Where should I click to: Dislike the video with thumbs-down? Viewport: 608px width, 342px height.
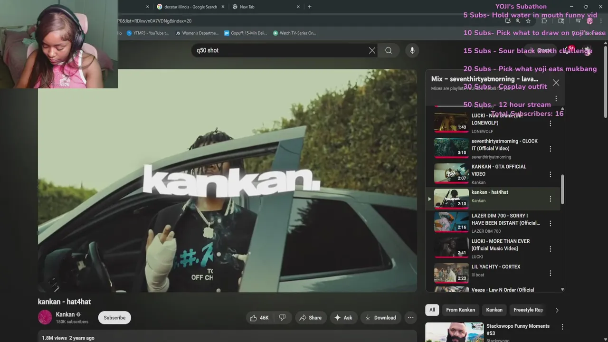click(x=282, y=318)
